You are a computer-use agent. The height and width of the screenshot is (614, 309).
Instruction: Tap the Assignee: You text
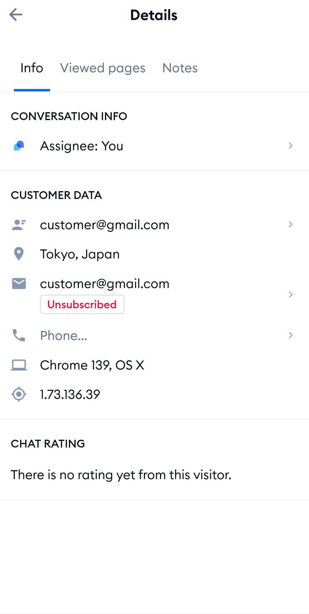82,146
